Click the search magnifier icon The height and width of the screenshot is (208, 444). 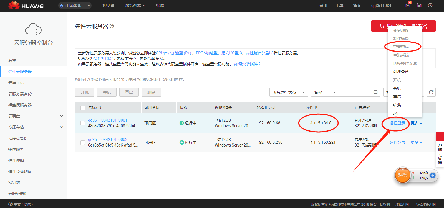click(x=375, y=92)
